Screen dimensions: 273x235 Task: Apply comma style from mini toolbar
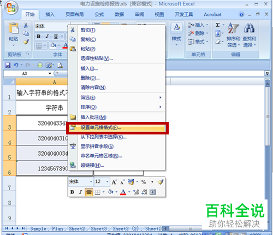point(152,182)
